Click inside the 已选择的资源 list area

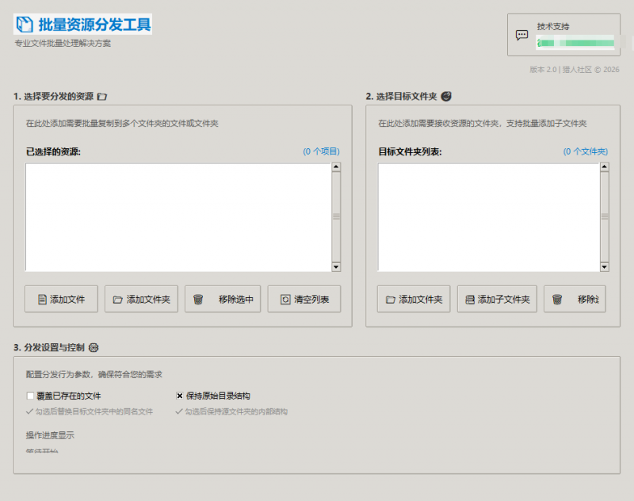click(x=174, y=214)
